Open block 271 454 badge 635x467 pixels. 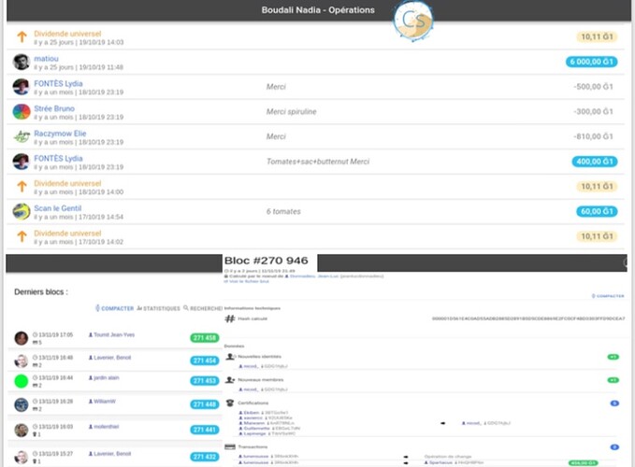tap(205, 361)
